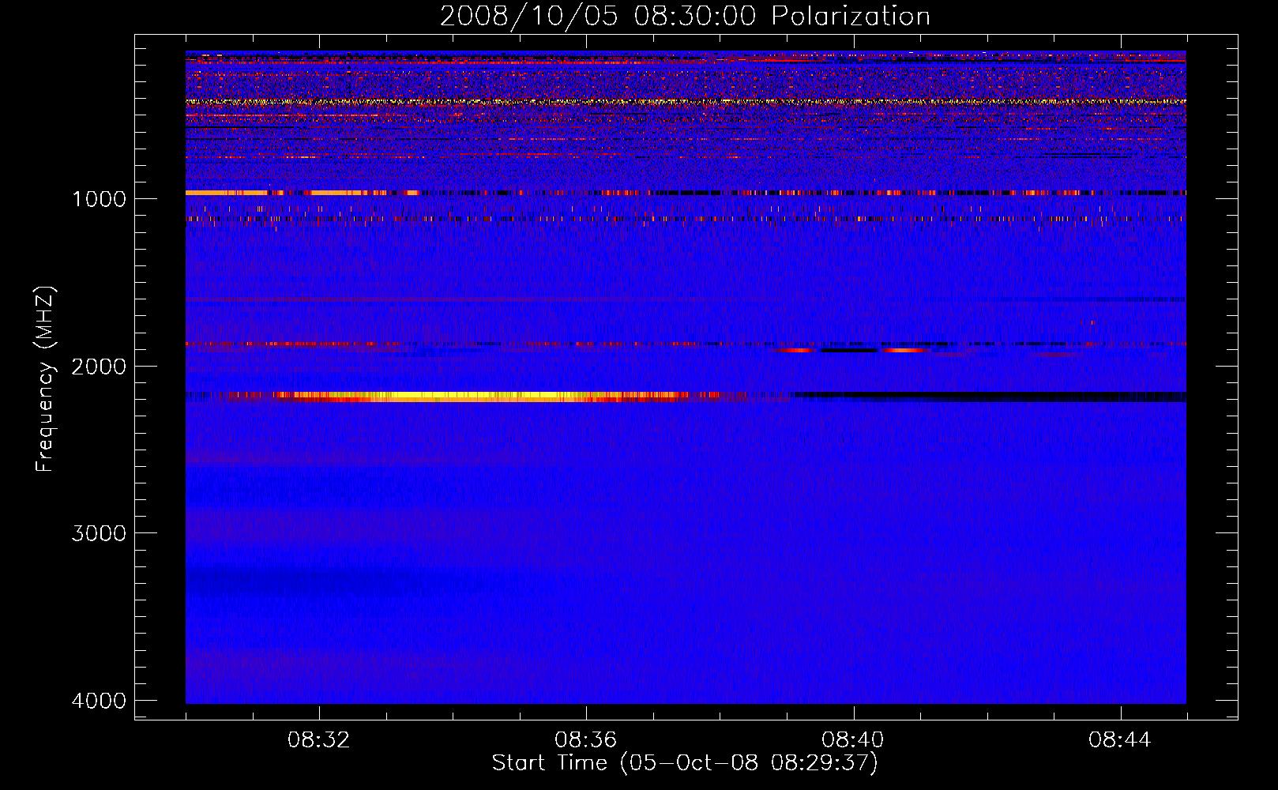Click the 08:44 time tick label

(1120, 740)
